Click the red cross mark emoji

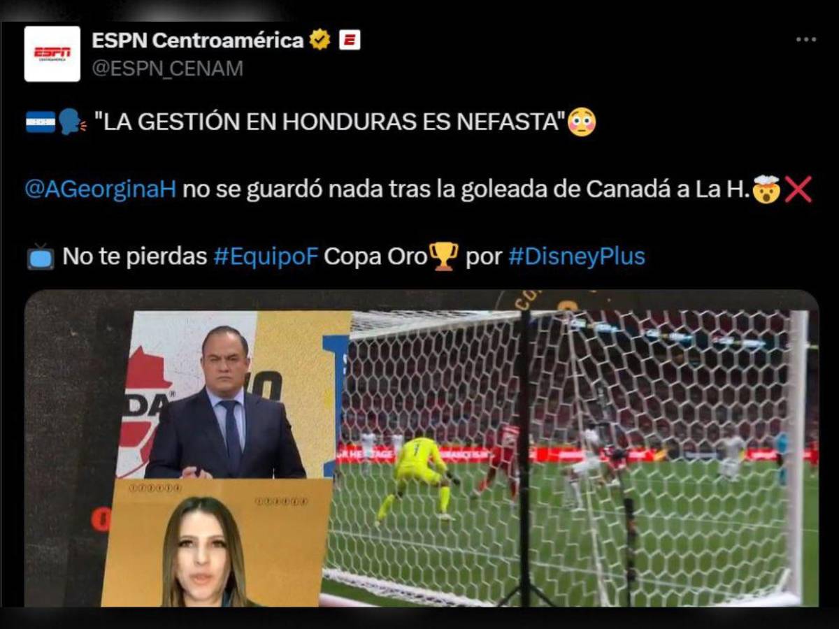(x=798, y=189)
